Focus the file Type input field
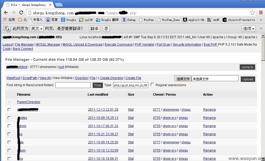 click(131, 85)
